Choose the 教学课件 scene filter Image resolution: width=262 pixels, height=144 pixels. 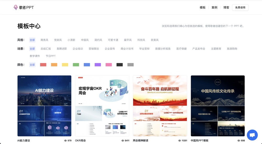35,56
